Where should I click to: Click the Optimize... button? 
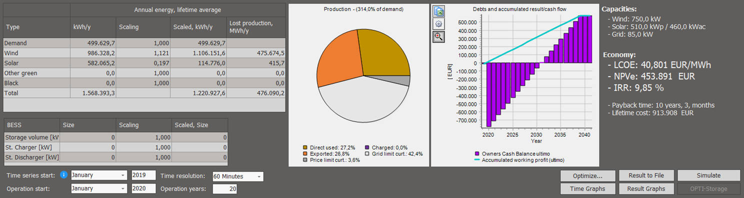pyautogui.click(x=587, y=175)
